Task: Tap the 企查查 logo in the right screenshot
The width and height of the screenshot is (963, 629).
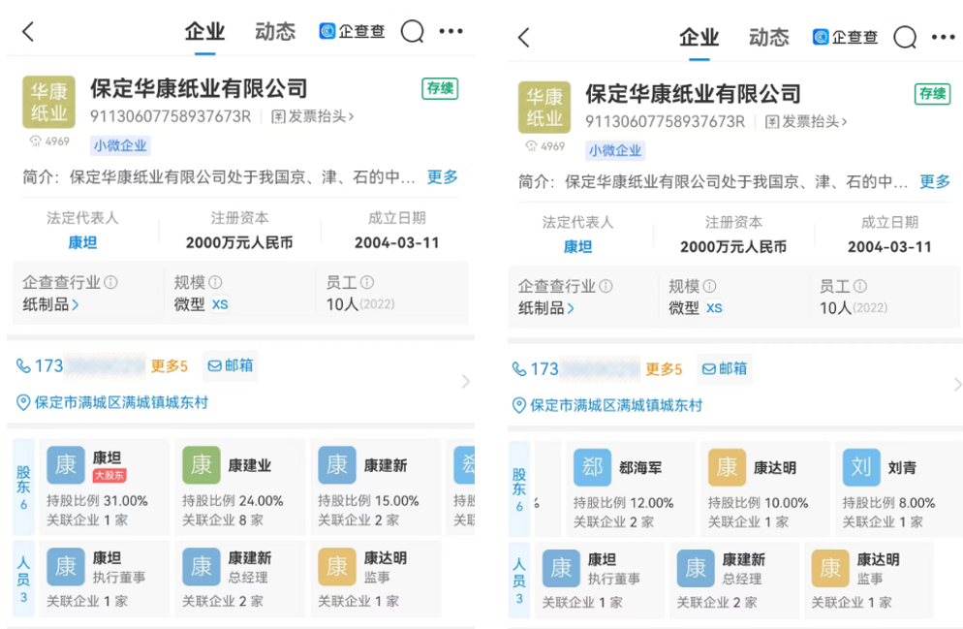Action: 845,38
